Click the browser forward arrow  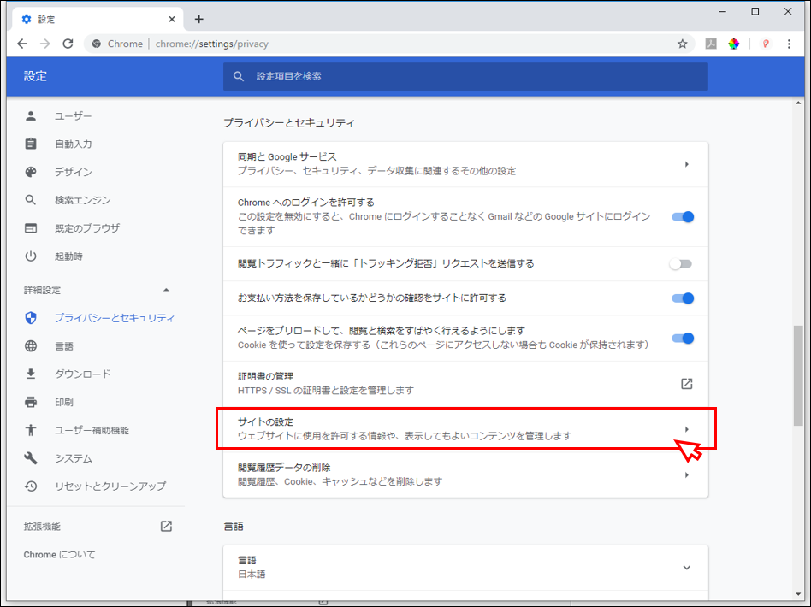[45, 44]
